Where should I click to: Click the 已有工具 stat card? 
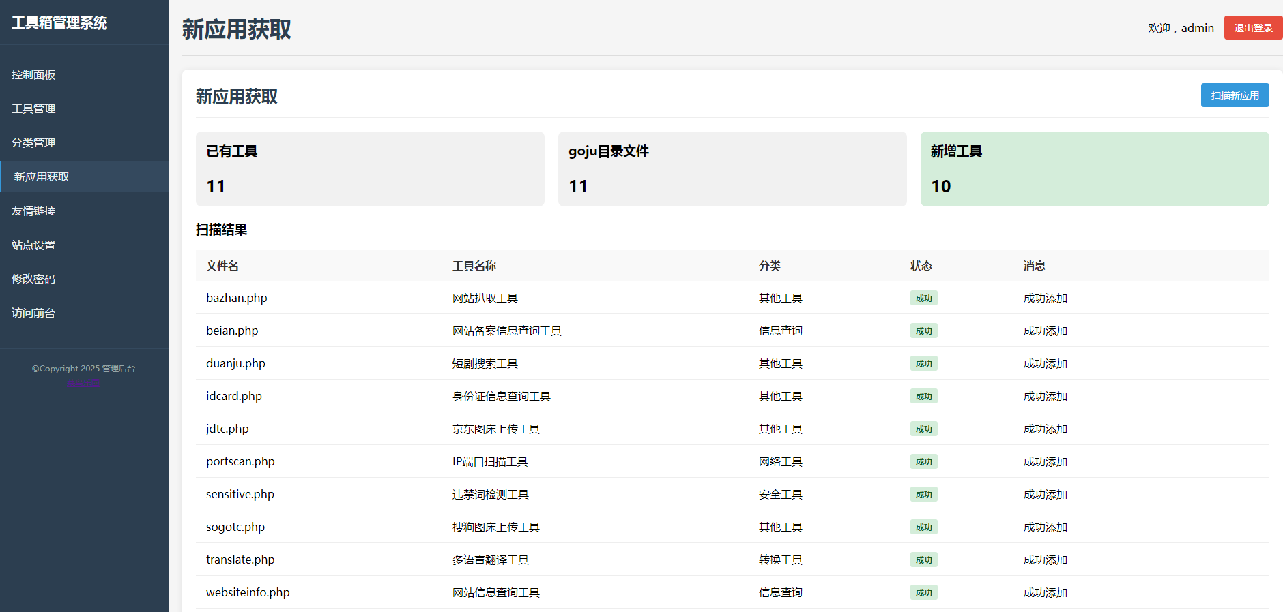click(x=369, y=169)
